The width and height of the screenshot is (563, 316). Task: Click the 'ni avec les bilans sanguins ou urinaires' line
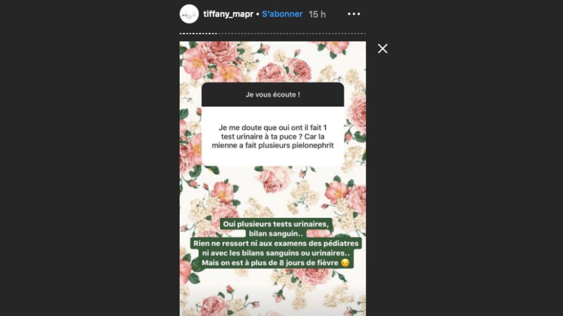click(x=276, y=253)
